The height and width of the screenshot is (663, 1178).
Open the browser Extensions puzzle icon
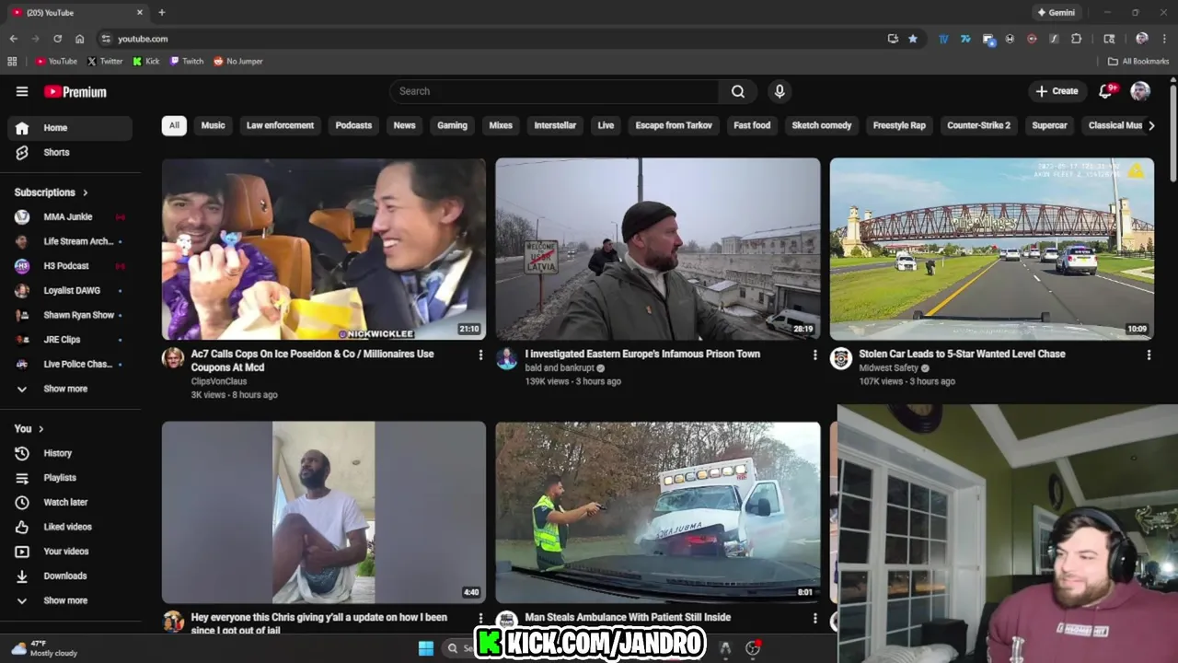[x=1076, y=39]
